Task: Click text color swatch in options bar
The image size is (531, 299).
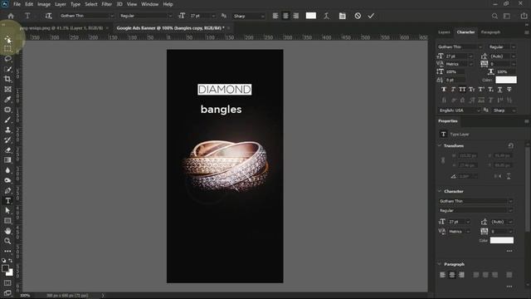Action: pos(311,16)
